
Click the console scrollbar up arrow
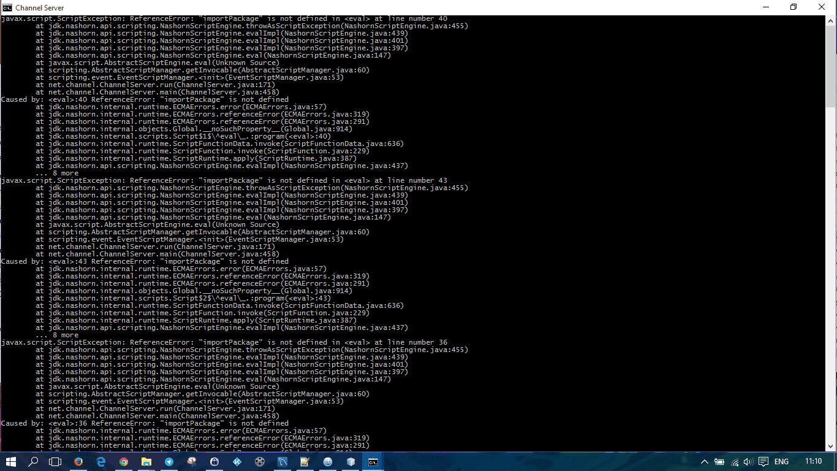tap(831, 20)
